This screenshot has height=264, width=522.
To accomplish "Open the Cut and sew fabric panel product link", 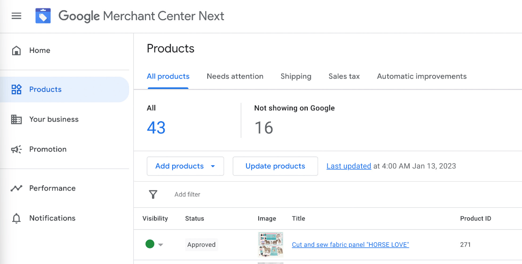I will click(x=350, y=244).
